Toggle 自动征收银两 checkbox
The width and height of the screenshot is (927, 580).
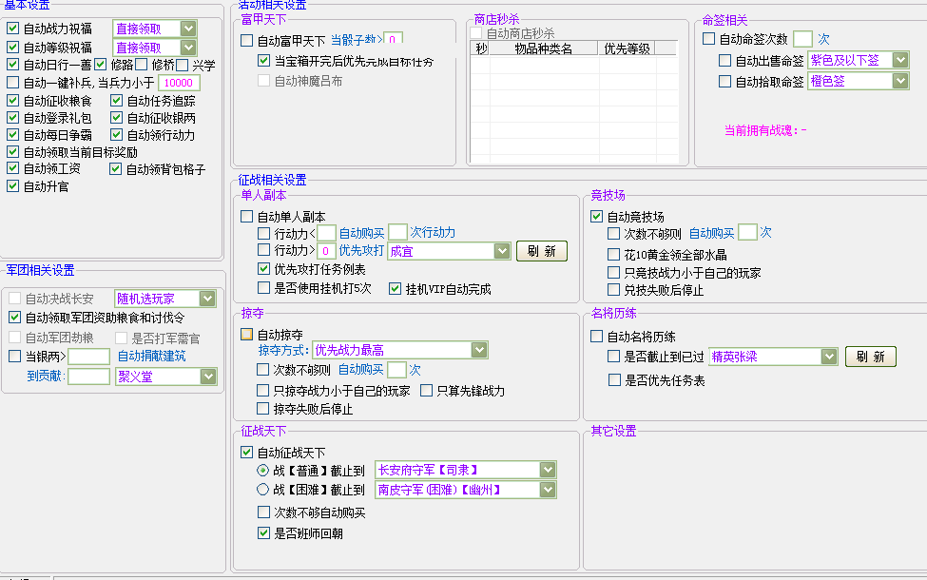116,118
